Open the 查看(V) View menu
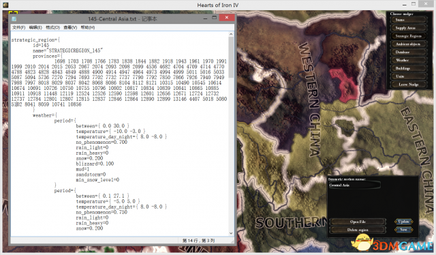This screenshot has height=255, width=436. [x=70, y=27]
